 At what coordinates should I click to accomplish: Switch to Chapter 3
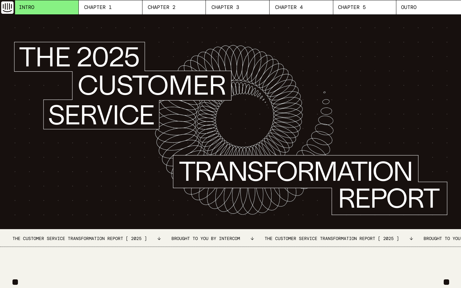point(237,7)
